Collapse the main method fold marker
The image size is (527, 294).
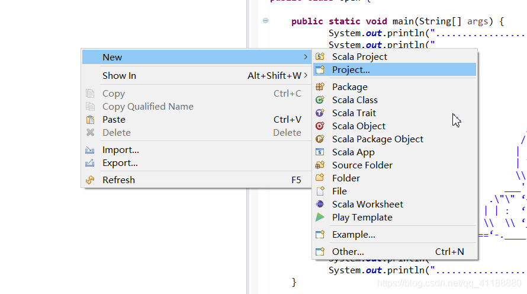click(265, 21)
